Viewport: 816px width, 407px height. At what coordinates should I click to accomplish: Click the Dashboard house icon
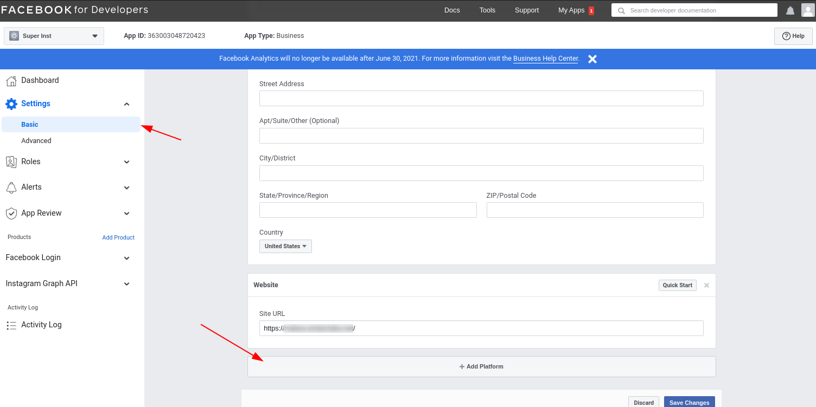tap(11, 81)
